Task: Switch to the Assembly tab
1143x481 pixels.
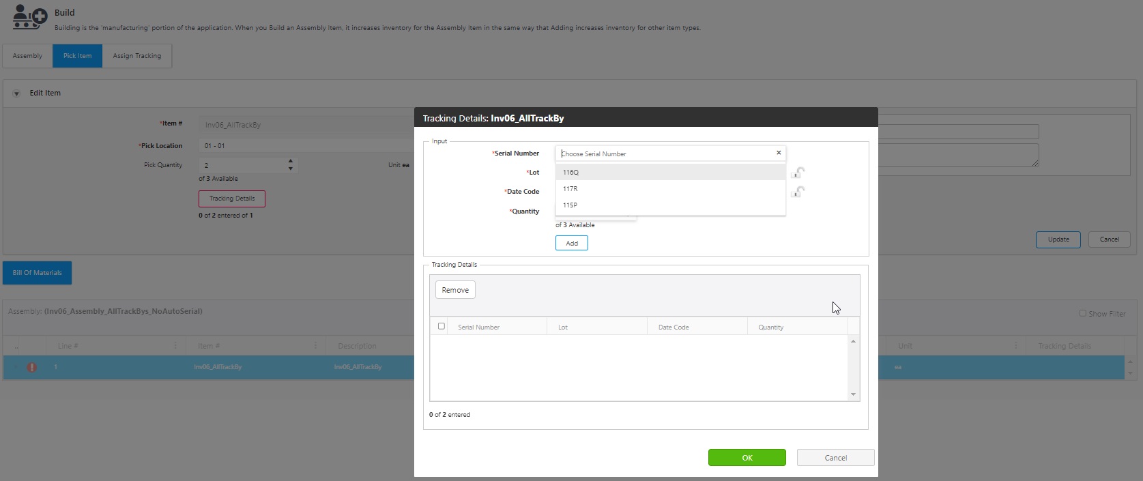Action: point(27,56)
